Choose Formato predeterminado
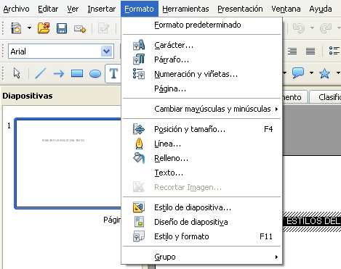 201,25
